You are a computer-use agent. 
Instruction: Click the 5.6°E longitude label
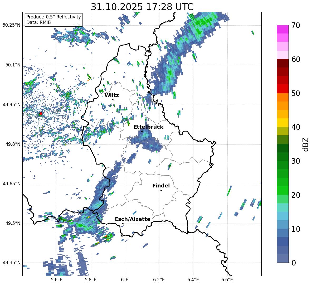(x=56, y=280)
